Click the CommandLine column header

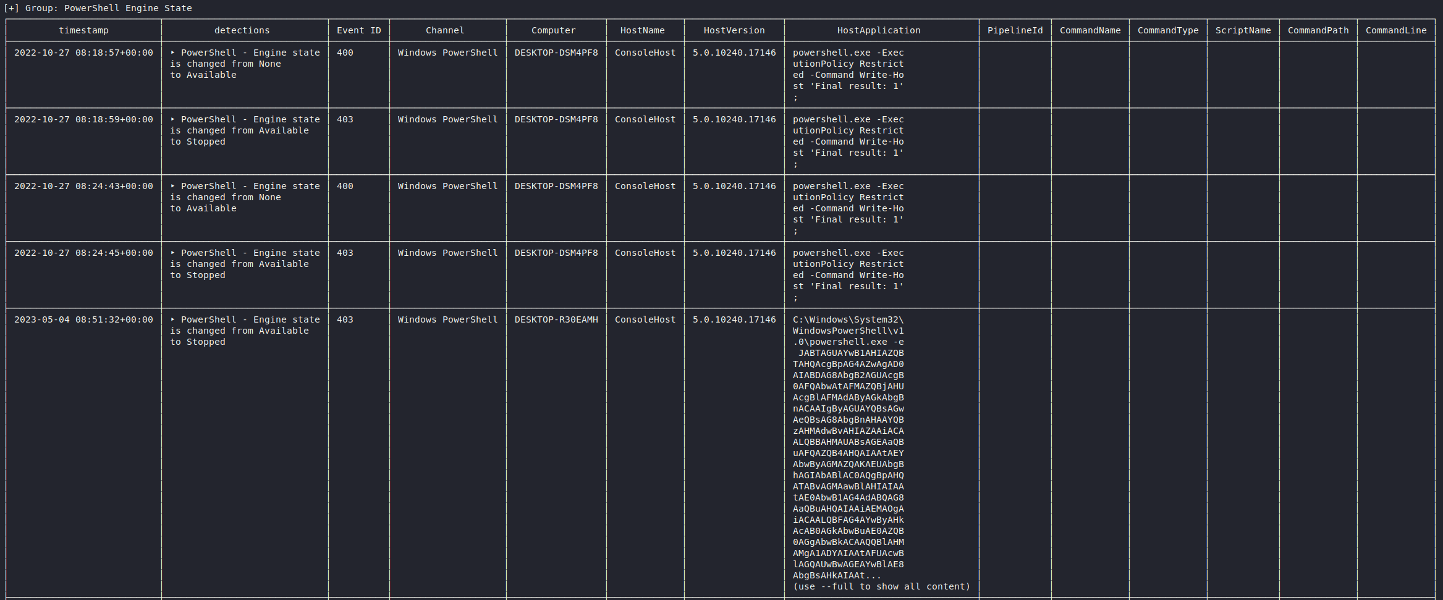(1395, 30)
